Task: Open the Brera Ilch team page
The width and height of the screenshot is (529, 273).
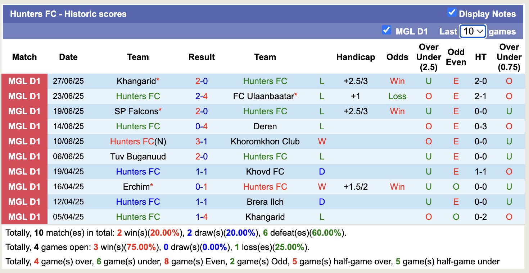Action: point(265,202)
